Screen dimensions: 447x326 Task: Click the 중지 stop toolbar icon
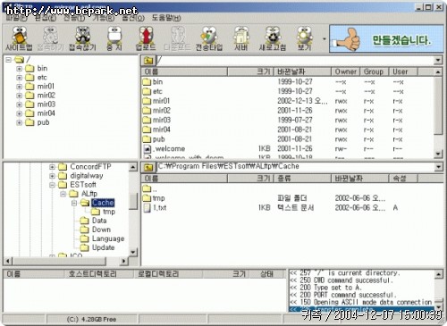pos(114,38)
